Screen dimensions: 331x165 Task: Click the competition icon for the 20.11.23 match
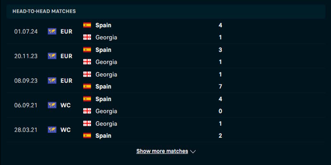point(52,56)
